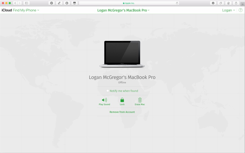Open the home page icon

pyautogui.click(x=228, y=3)
